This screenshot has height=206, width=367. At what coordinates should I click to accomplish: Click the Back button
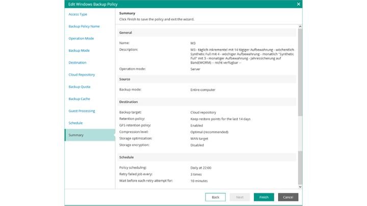[x=215, y=197]
